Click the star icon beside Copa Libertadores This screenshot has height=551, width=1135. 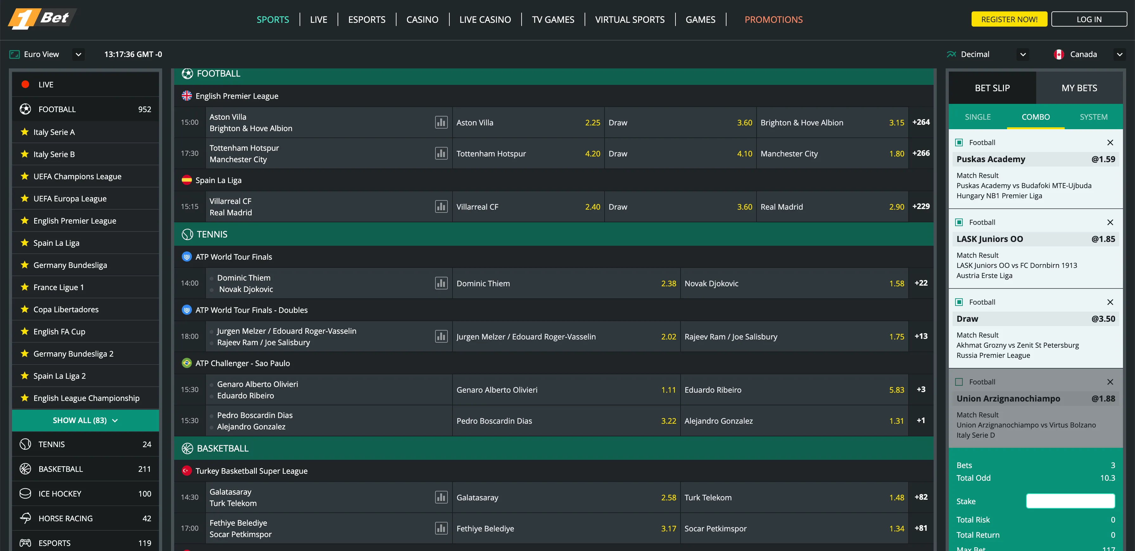pos(25,309)
